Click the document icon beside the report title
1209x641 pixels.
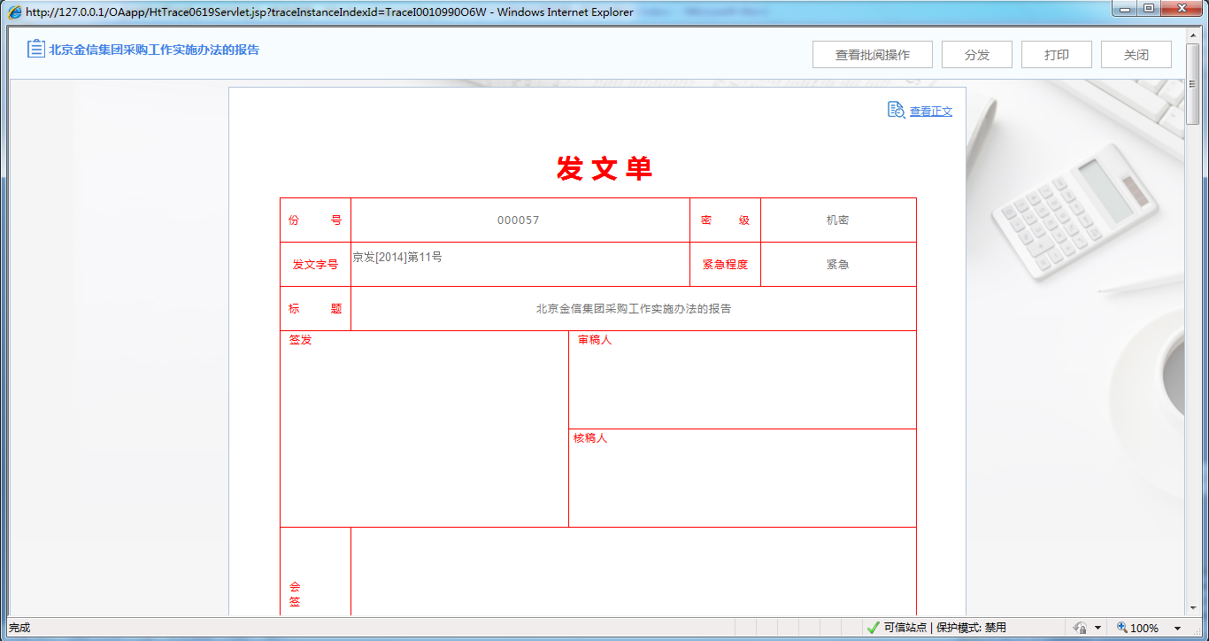click(35, 49)
